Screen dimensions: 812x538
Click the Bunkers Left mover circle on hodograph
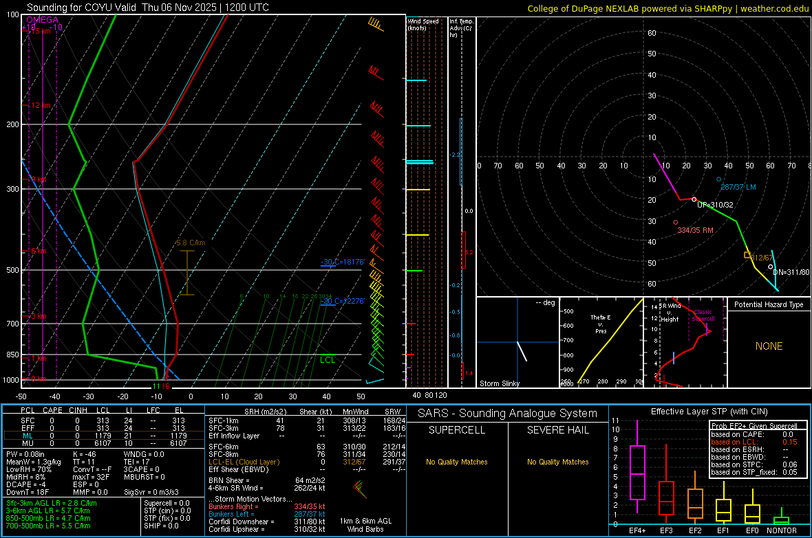click(719, 179)
